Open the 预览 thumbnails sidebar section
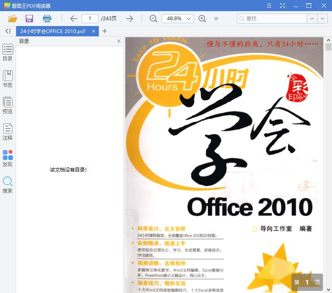This screenshot has width=332, height=293. [7, 105]
